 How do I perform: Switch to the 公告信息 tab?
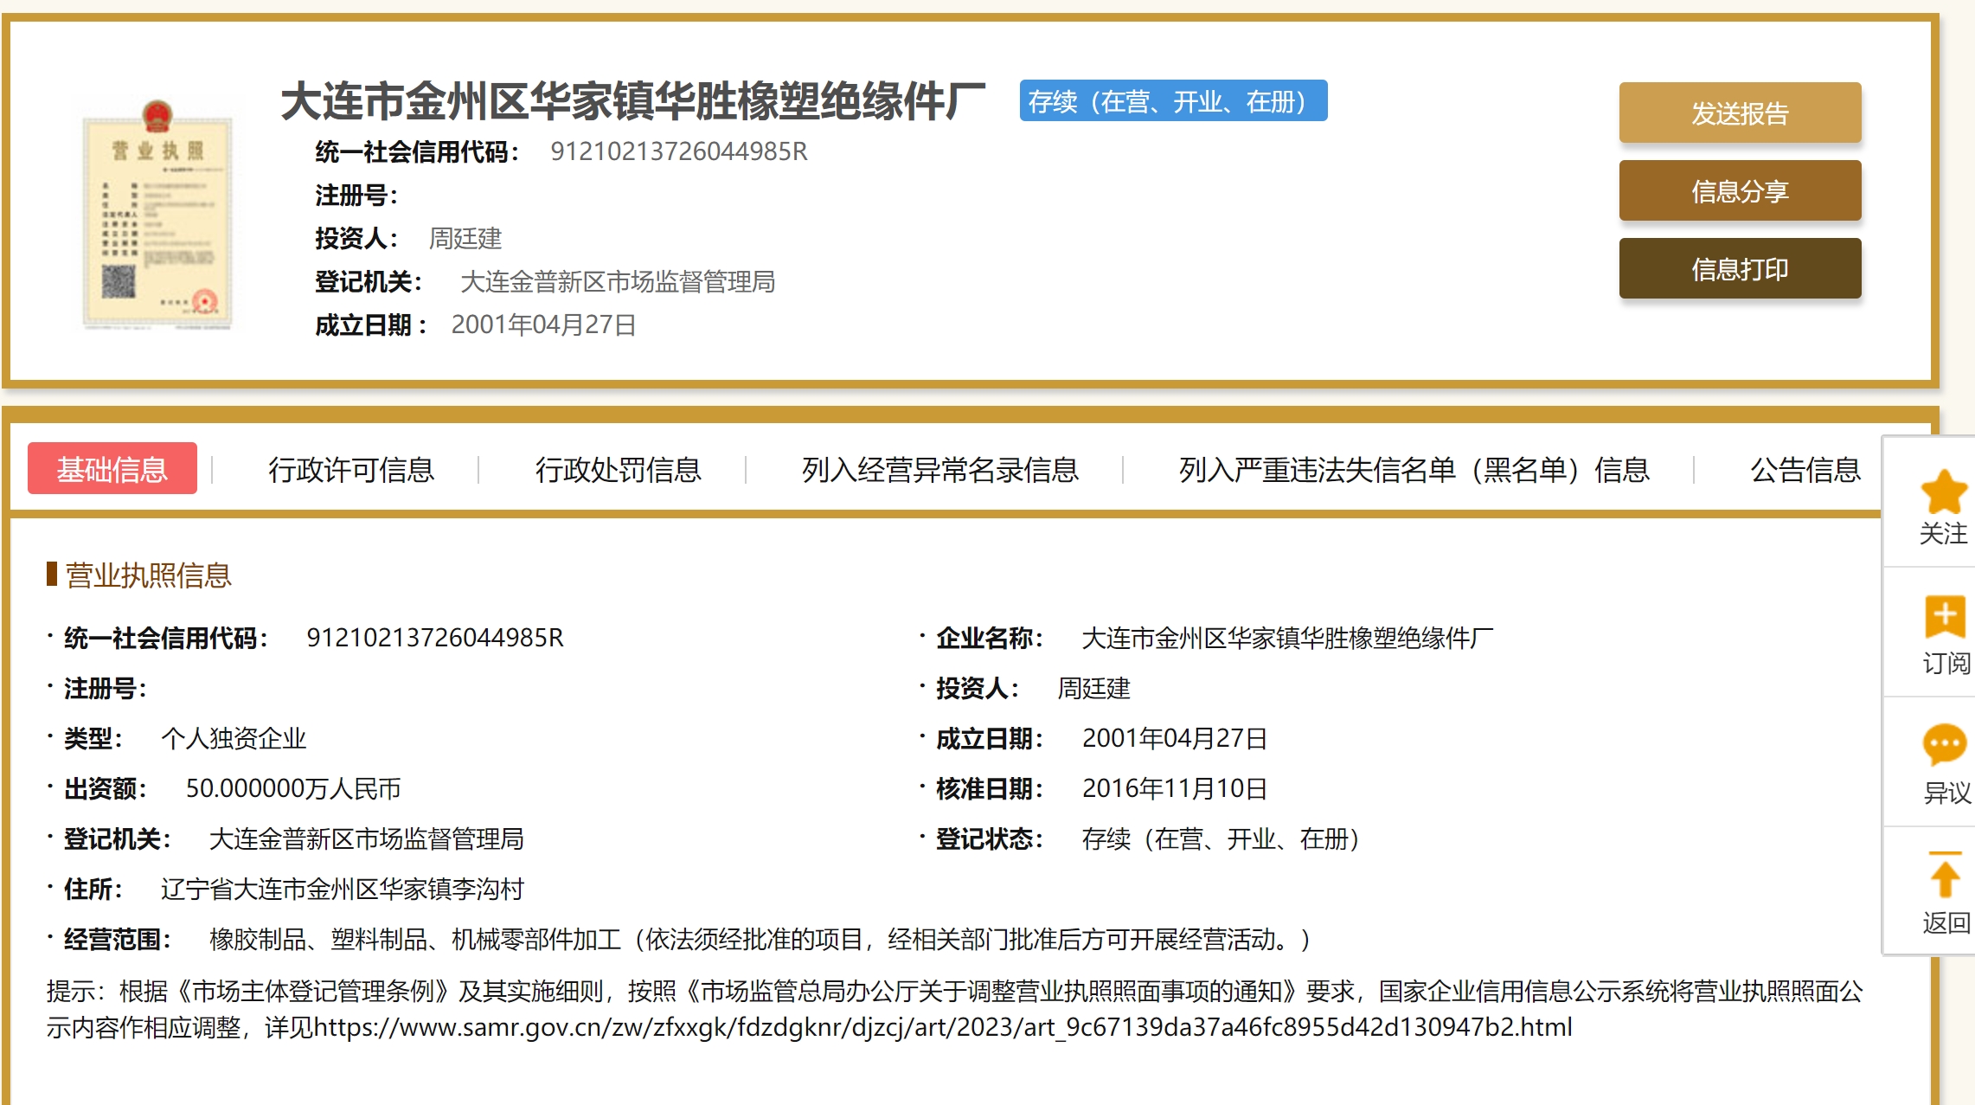[1805, 469]
